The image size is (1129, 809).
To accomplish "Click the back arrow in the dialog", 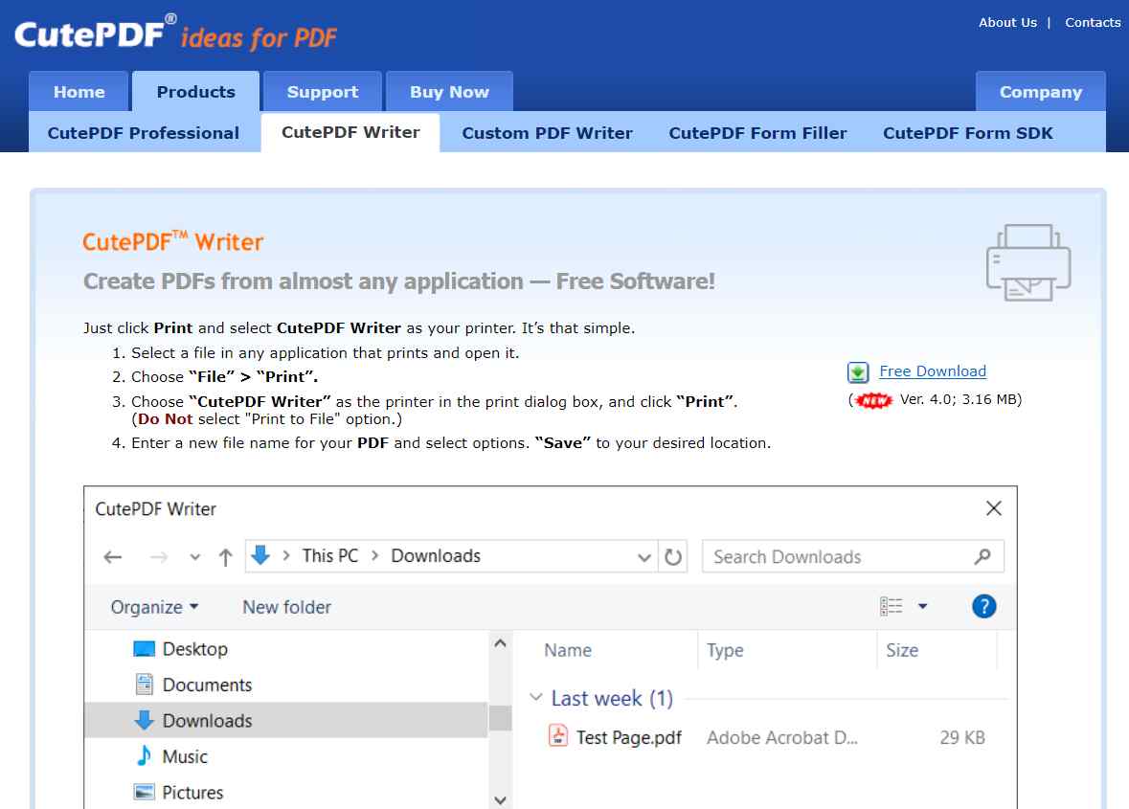I will pos(112,556).
